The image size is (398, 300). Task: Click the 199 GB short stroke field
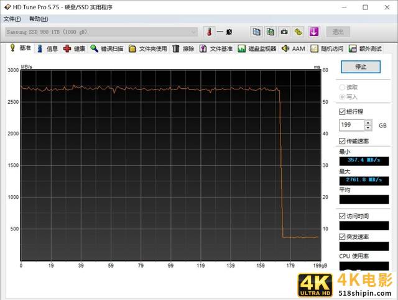pos(352,125)
